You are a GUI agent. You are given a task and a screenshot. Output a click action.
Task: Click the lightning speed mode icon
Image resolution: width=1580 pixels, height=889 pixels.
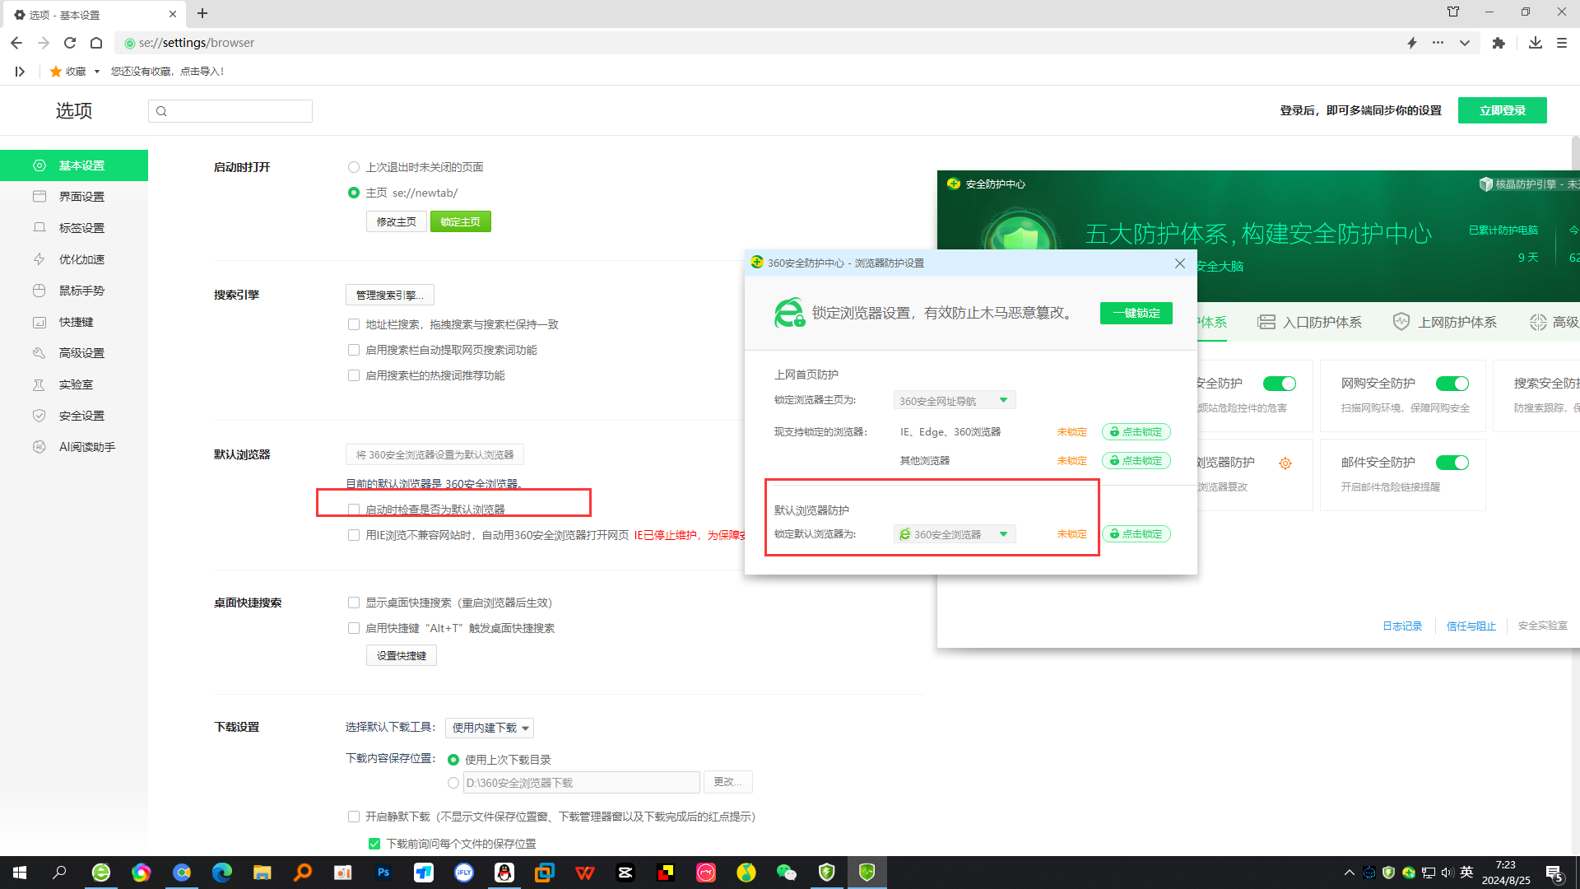click(1412, 43)
